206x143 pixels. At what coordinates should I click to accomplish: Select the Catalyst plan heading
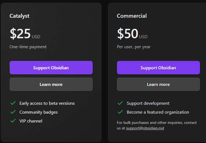point(19,16)
